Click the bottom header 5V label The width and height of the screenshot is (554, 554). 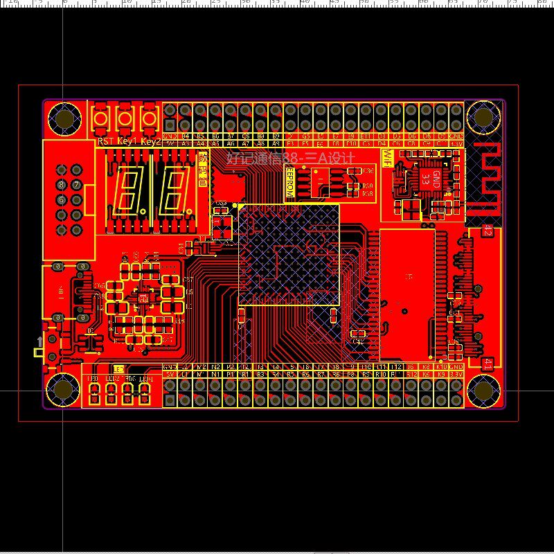[x=170, y=374]
